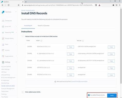Click the Email API envelope icon
Screen dimensions: 122x98
(3, 27)
